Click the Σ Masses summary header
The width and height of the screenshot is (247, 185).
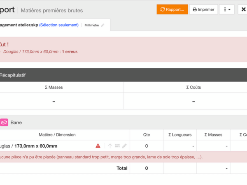pos(54,87)
